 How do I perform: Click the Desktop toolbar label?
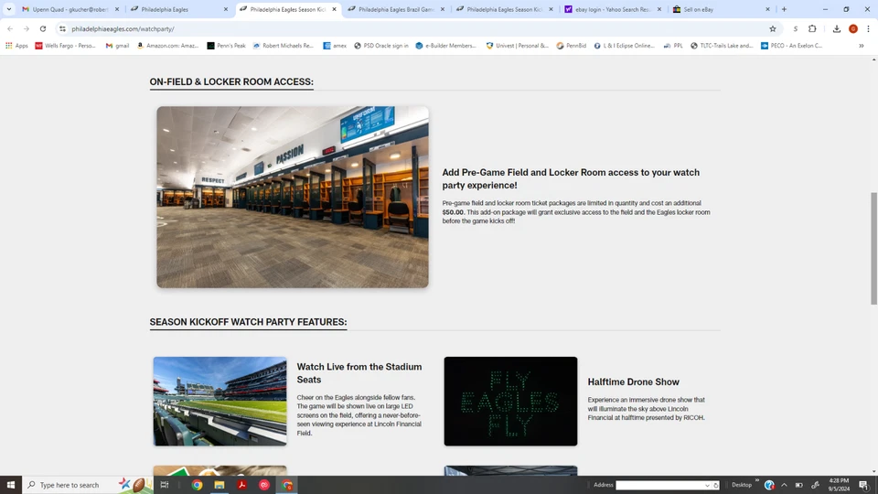point(742,485)
